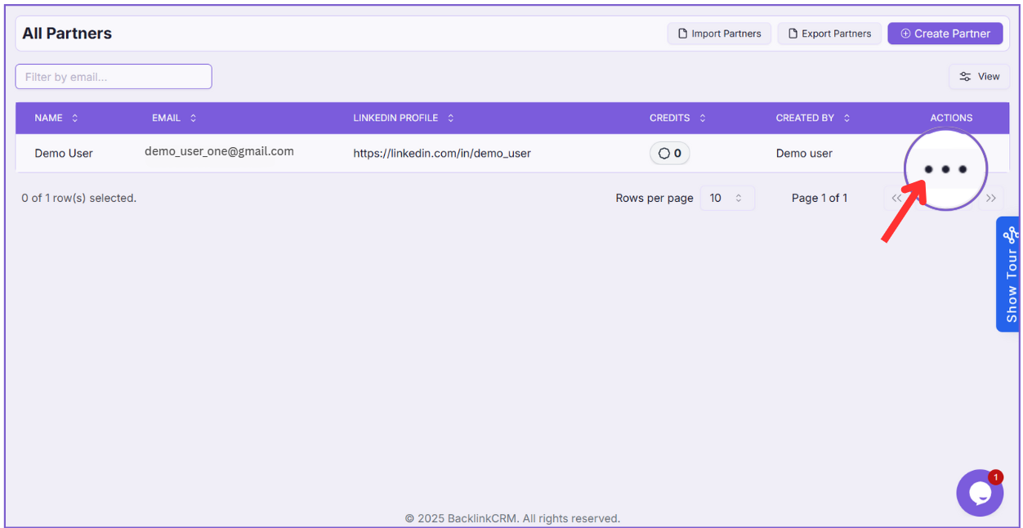Image resolution: width=1023 pixels, height=528 pixels.
Task: Jump to the first page with double-left arrows
Action: tap(896, 198)
